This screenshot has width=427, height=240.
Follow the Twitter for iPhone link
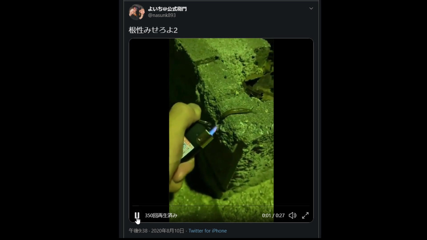coord(208,231)
